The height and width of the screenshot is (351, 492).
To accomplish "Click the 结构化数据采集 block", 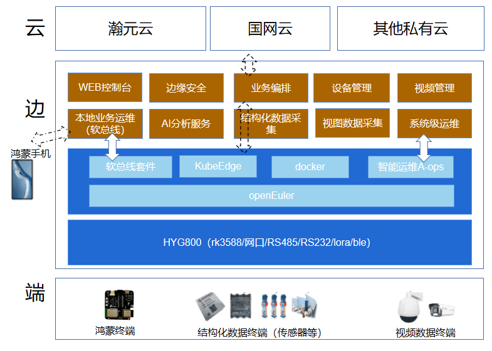I will (271, 124).
